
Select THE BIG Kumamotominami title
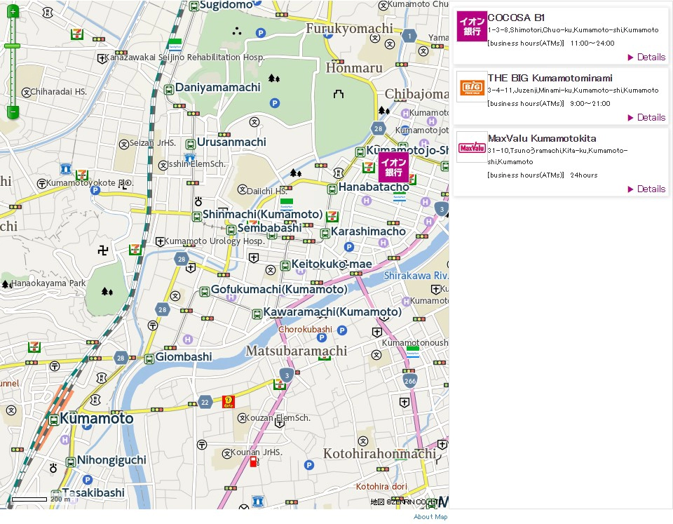[x=550, y=78]
